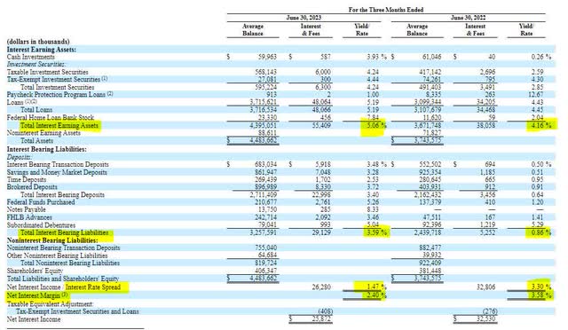Select the "Interest Bearing Liabilities:" section heading

(x=46, y=149)
